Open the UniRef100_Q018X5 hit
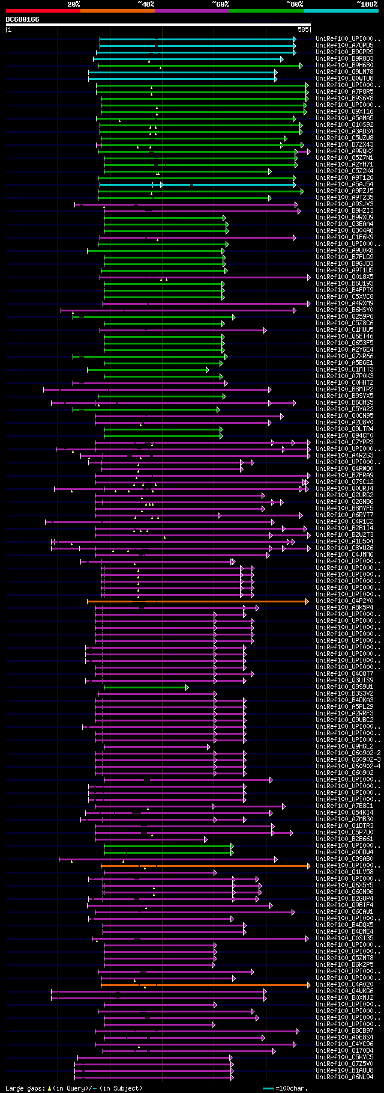 pyautogui.click(x=344, y=277)
